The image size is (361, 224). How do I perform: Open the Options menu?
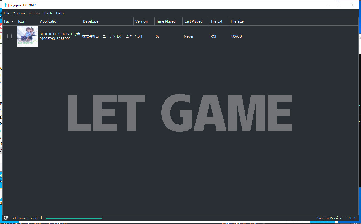(19, 13)
